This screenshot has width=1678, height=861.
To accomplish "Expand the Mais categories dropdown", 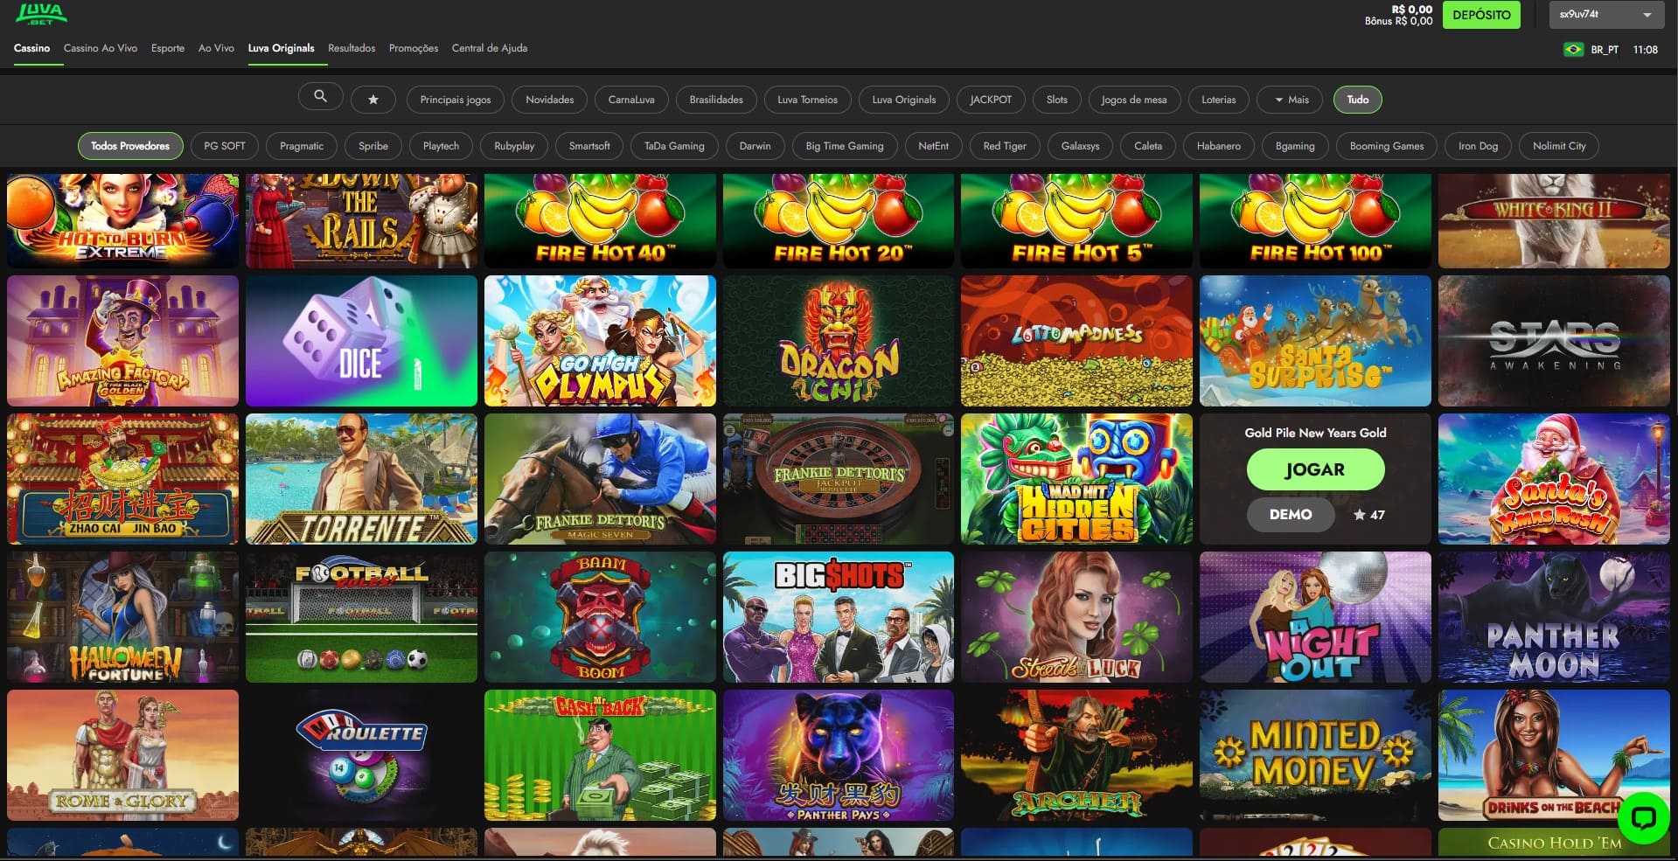I will point(1292,100).
